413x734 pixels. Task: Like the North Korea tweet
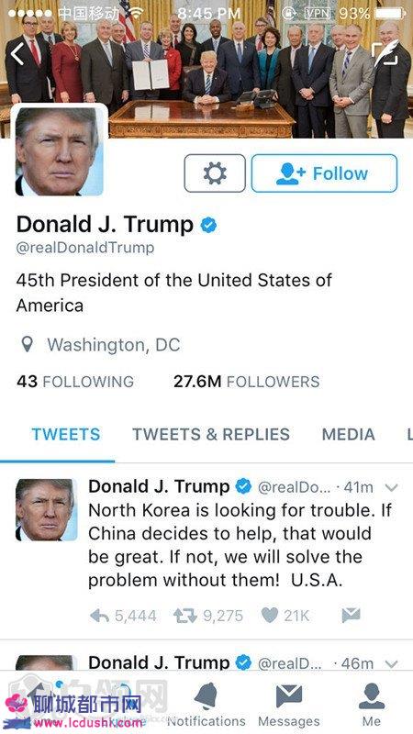(x=270, y=615)
